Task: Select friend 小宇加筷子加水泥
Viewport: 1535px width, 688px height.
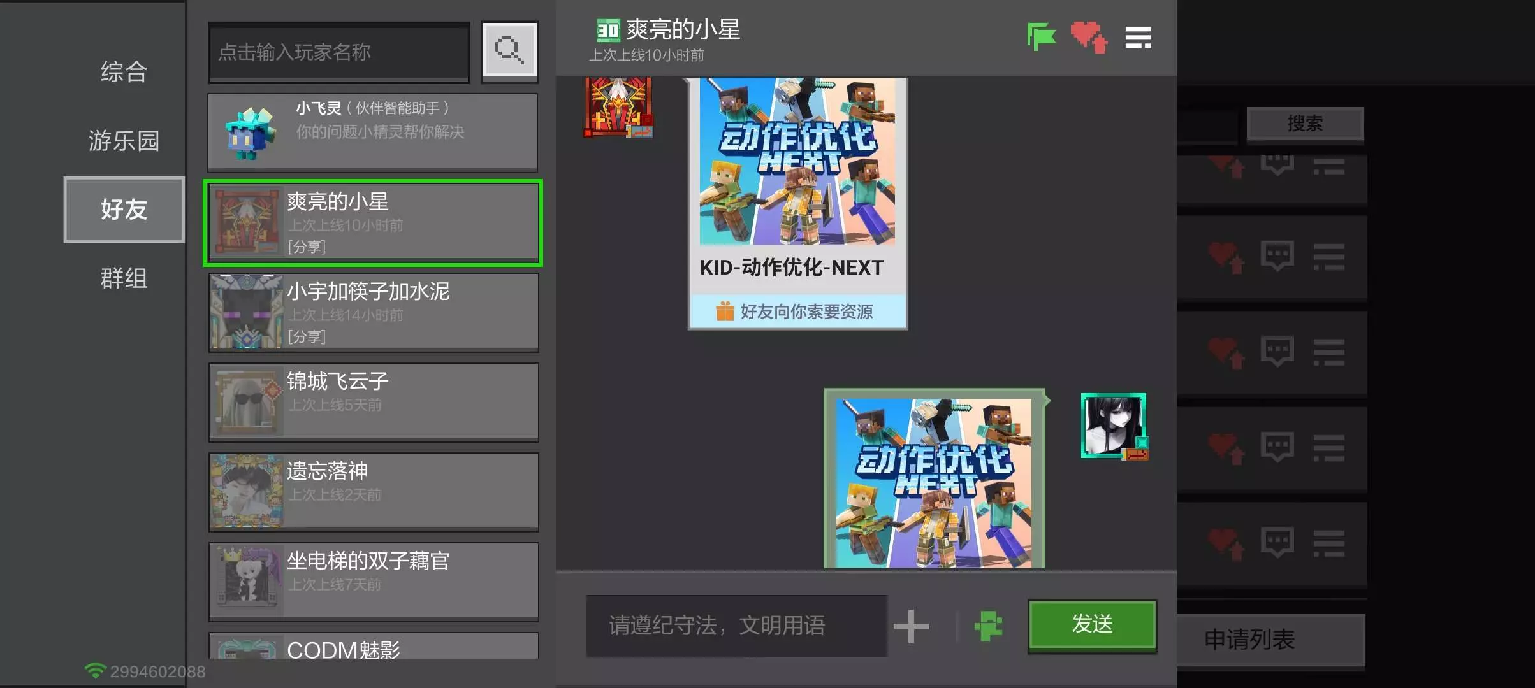Action: pyautogui.click(x=373, y=312)
